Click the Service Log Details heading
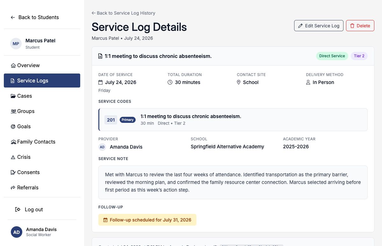 [139, 27]
